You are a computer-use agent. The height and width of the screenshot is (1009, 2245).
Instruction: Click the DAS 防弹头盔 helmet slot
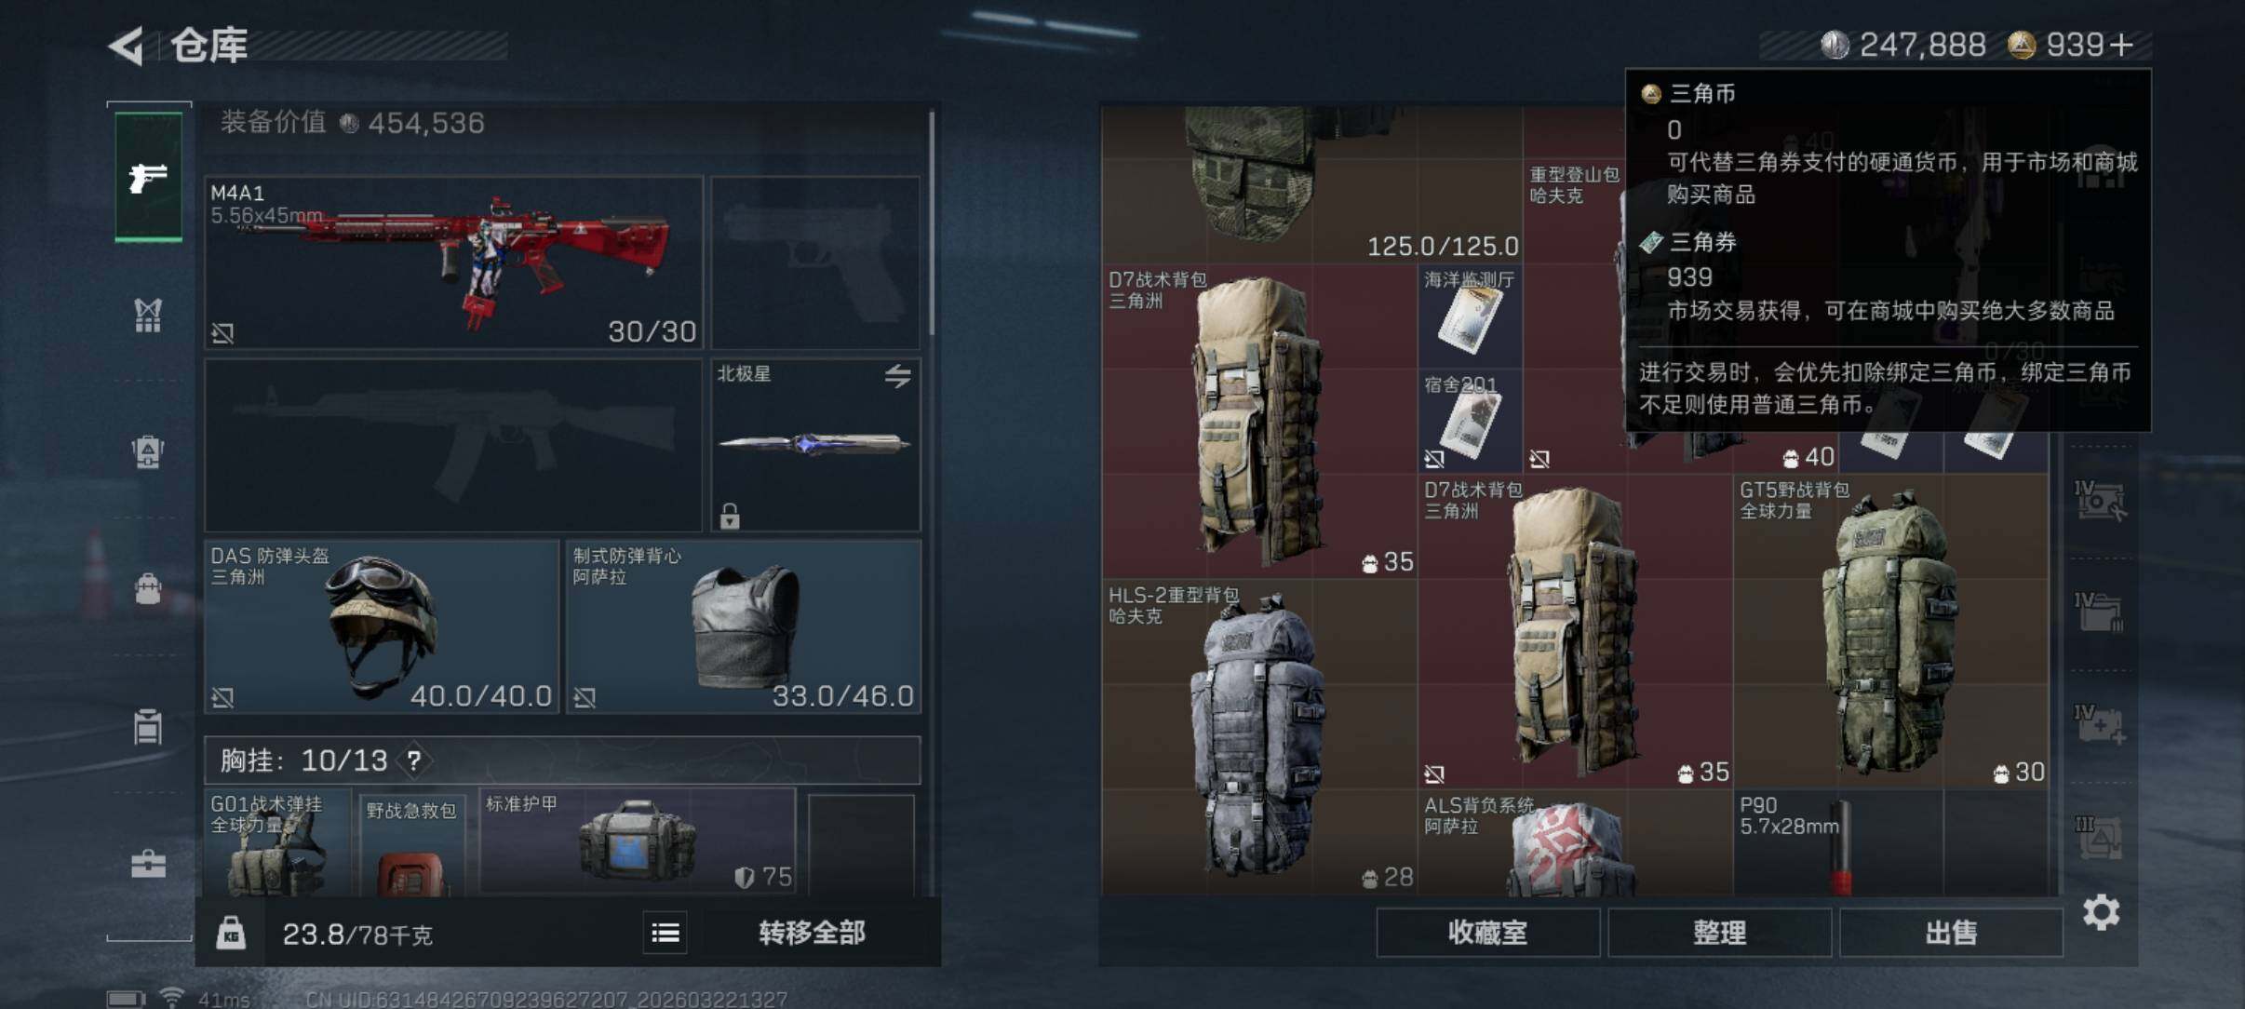[382, 626]
